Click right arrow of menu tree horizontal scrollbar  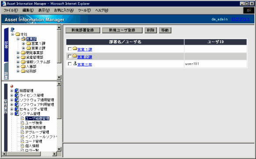(x=55, y=154)
